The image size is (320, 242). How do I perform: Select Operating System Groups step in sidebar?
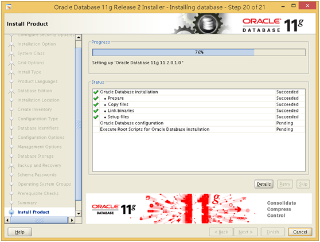tap(44, 184)
